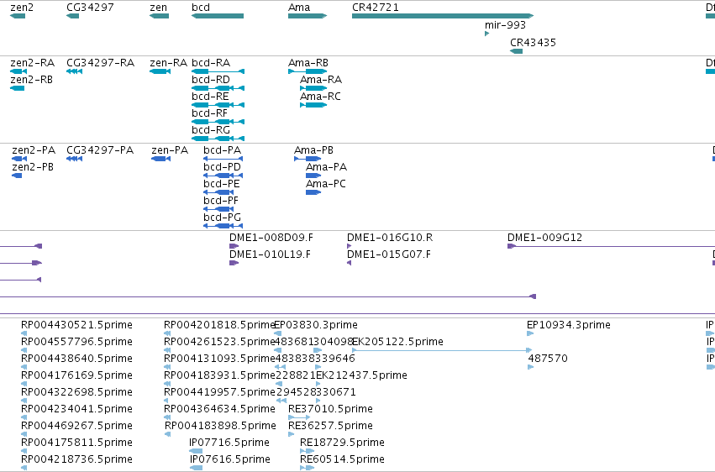Click the RE60514.5prime EST label
The width and height of the screenshot is (715, 472).
[x=343, y=459]
